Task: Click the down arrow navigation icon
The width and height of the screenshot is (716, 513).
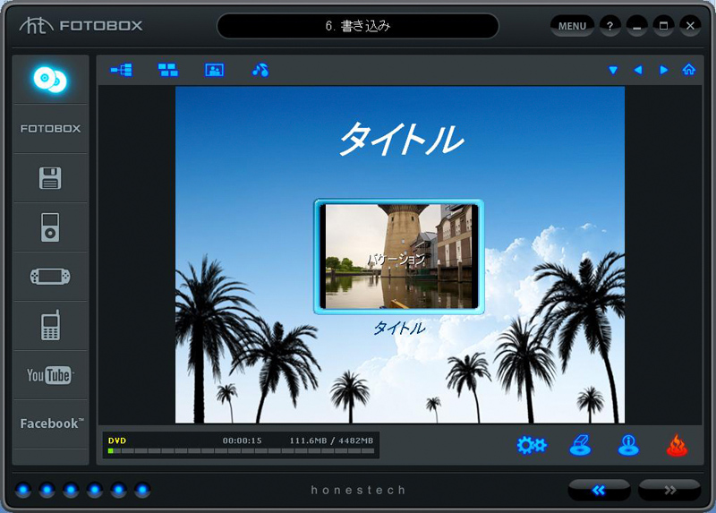Action: pos(613,70)
